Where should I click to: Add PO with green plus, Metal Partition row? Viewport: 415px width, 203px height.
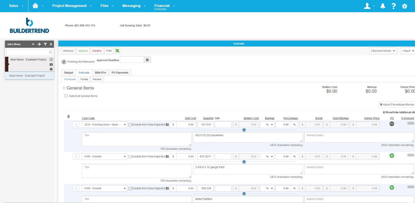click(x=392, y=187)
